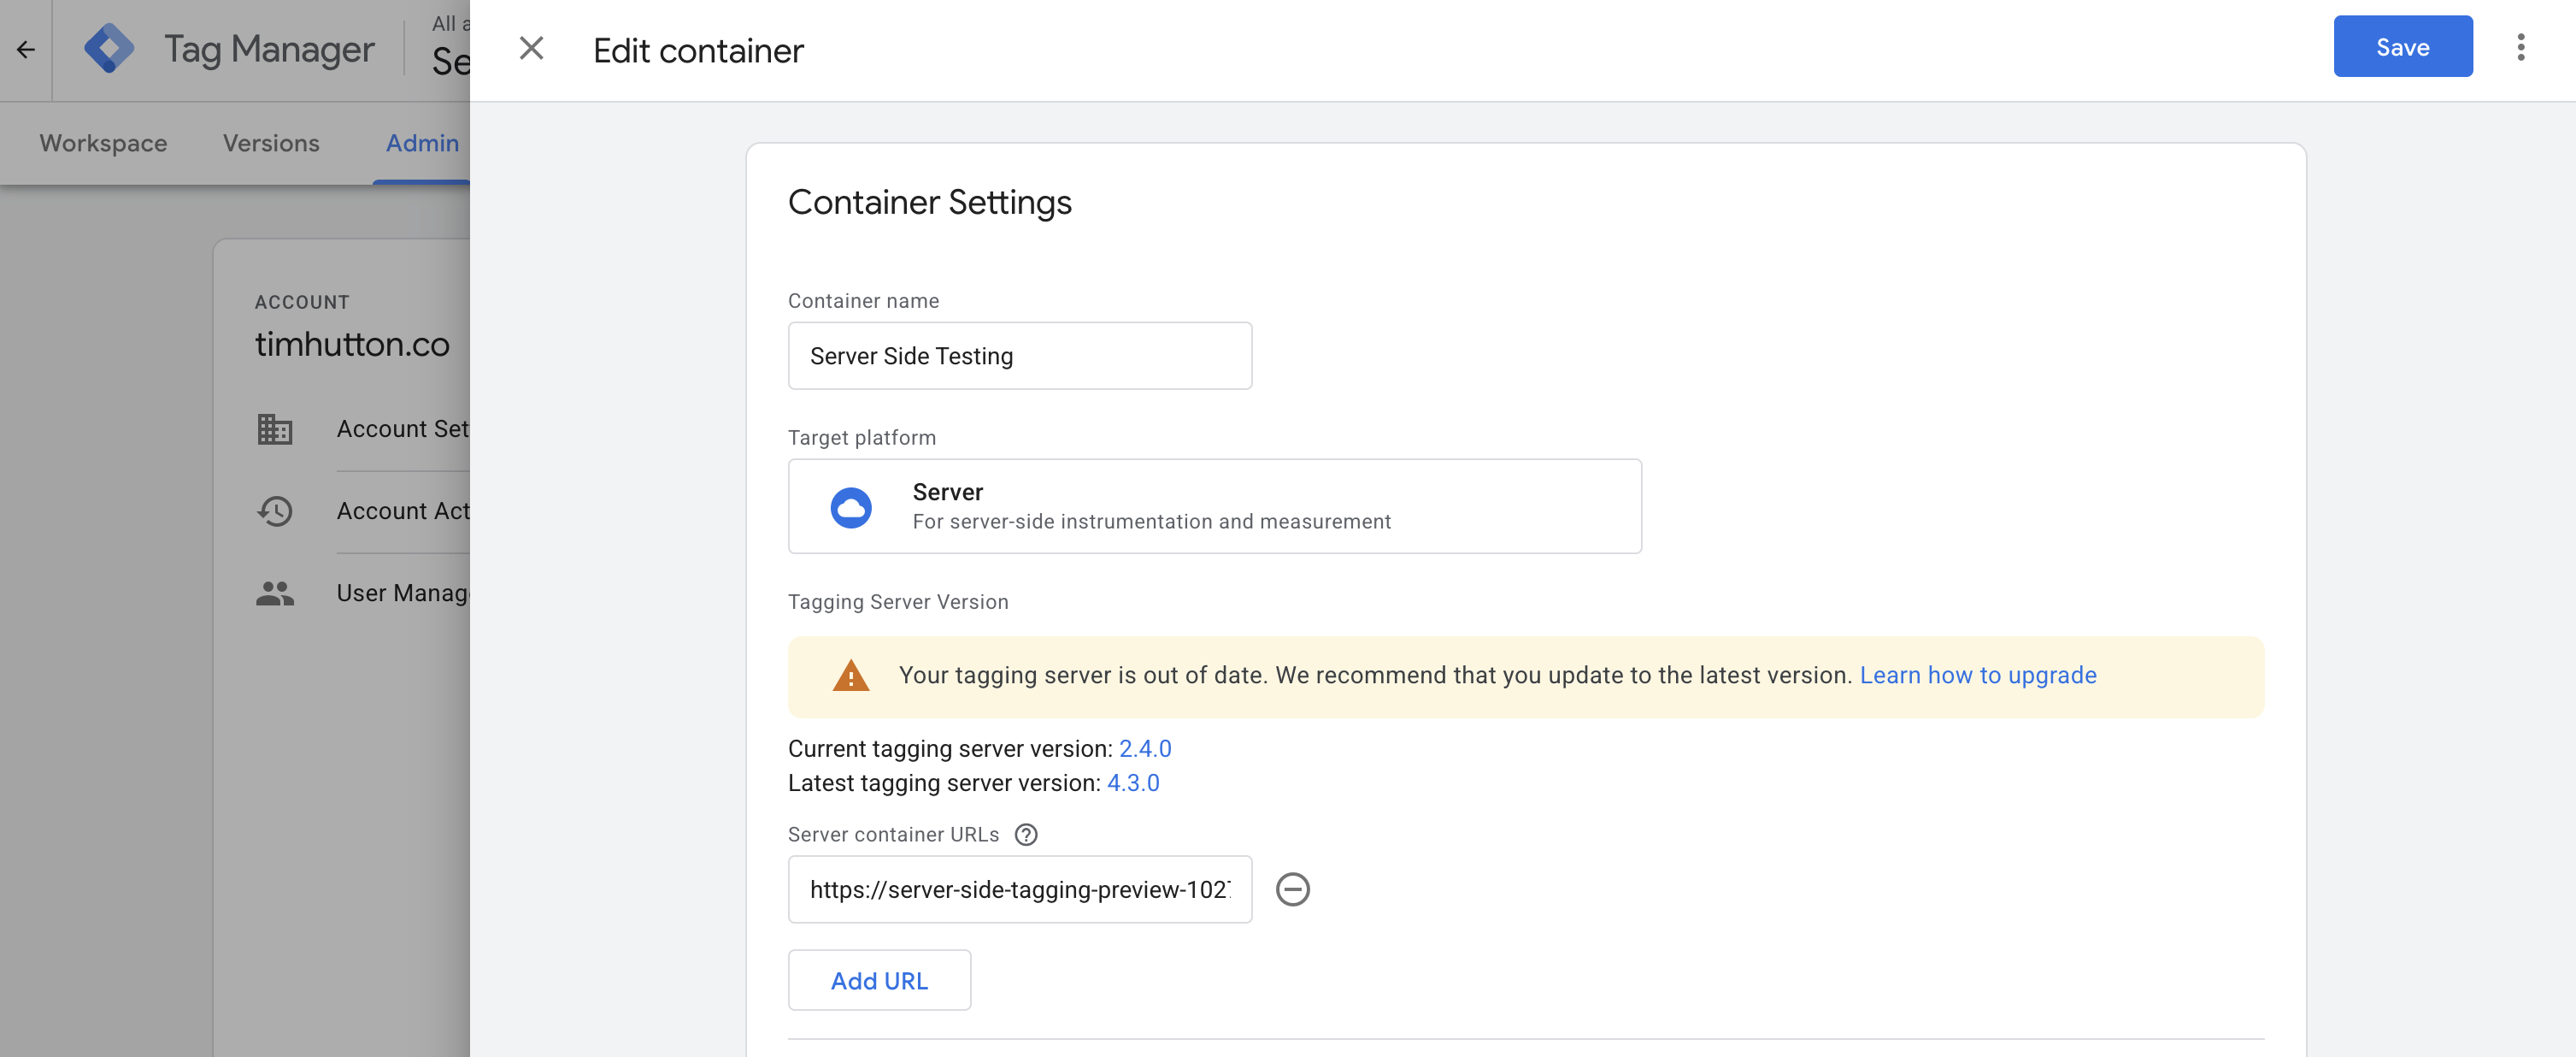Open Account Activity in admin list
The image size is (2576, 1057).
point(403,511)
